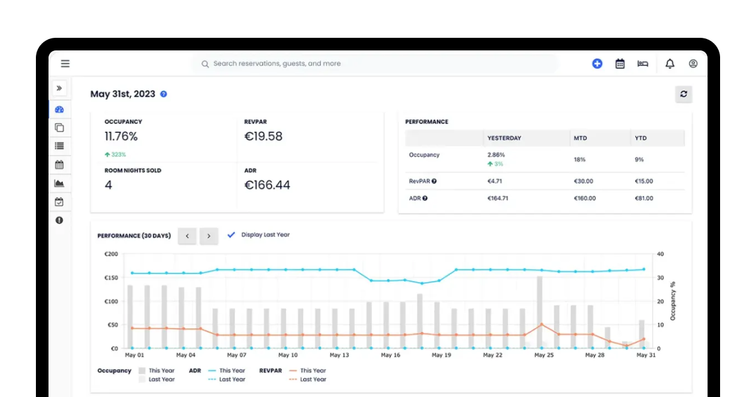
Task: Open the hamburger menu
Action: click(x=65, y=64)
